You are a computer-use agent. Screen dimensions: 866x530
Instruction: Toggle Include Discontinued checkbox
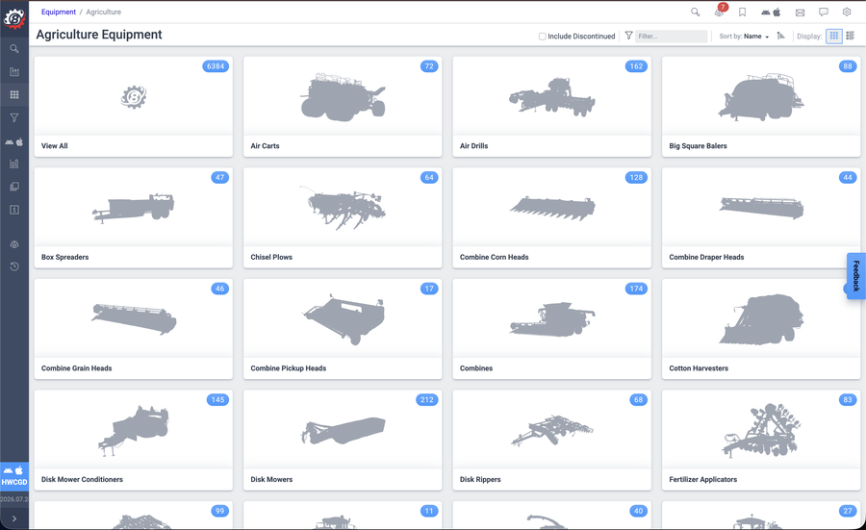click(x=543, y=37)
